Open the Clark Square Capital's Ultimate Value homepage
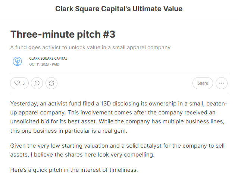This screenshot has width=238, height=183. tap(119, 9)
